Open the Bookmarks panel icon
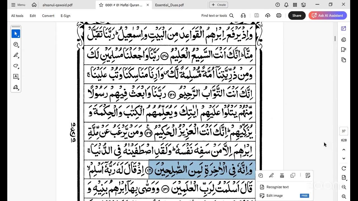358x201 pixels. click(x=344, y=50)
